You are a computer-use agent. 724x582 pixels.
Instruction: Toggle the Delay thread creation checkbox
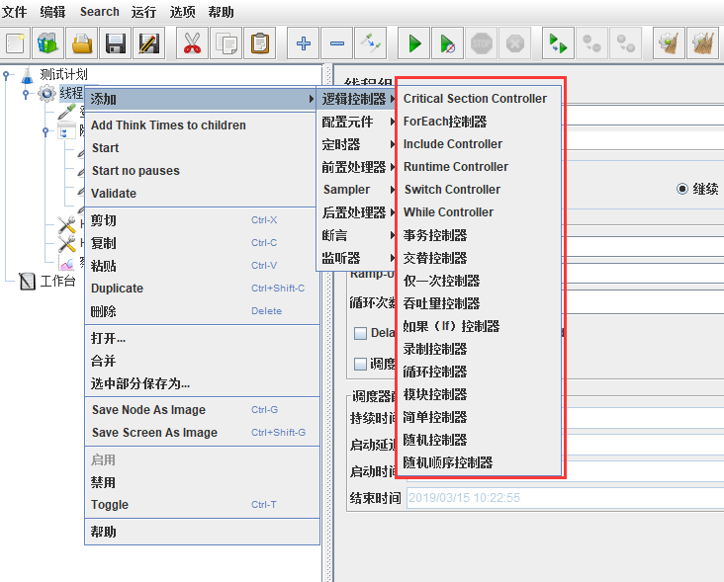(361, 333)
